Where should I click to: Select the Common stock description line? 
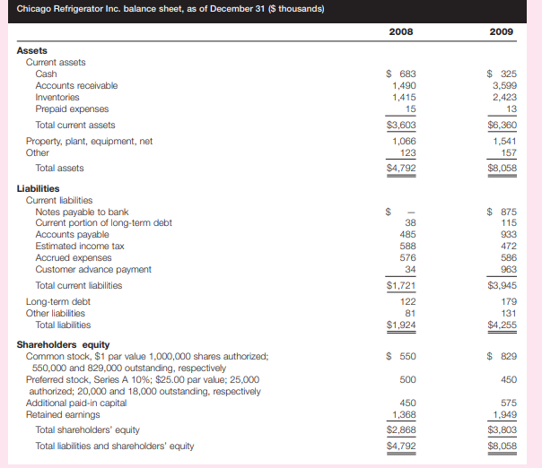pyautogui.click(x=147, y=362)
